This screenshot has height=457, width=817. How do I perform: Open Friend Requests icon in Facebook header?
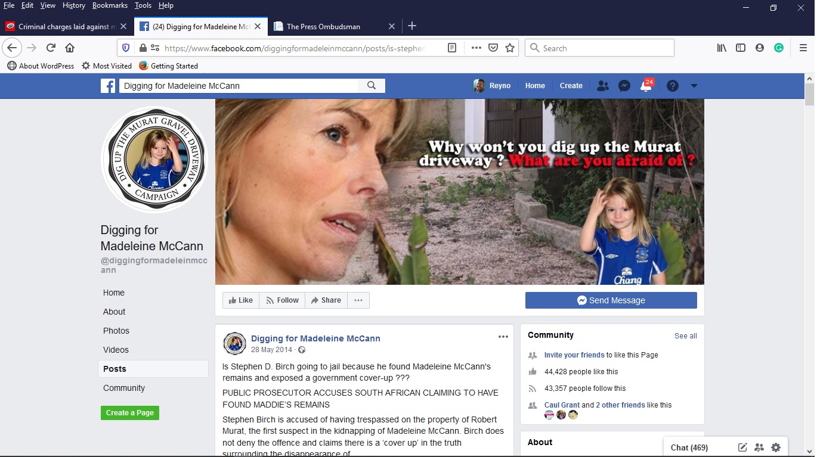pyautogui.click(x=603, y=86)
